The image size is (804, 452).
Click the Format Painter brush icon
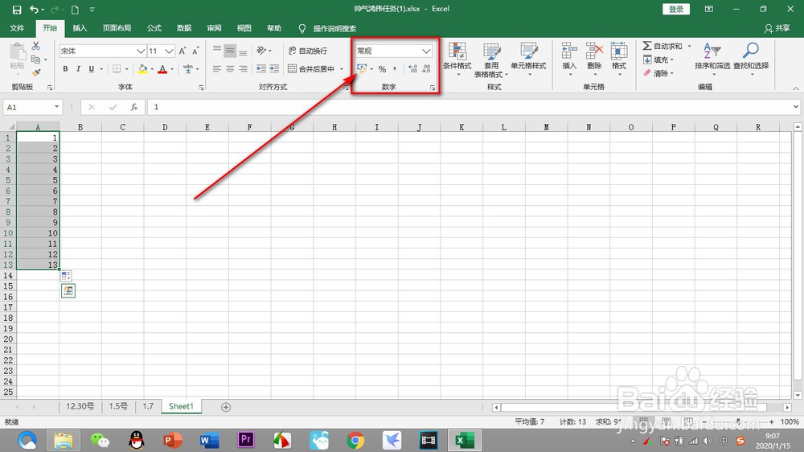[x=36, y=73]
